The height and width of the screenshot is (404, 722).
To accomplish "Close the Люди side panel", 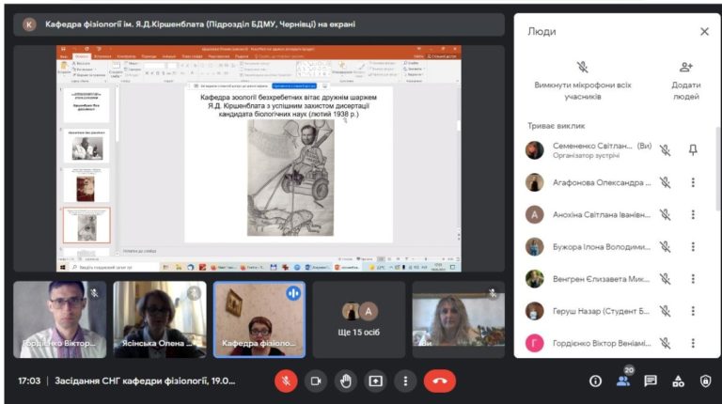I will click(704, 31).
